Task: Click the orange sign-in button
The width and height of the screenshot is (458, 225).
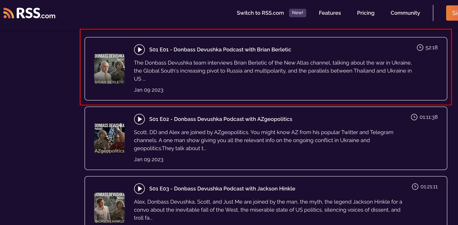Action: click(x=452, y=13)
